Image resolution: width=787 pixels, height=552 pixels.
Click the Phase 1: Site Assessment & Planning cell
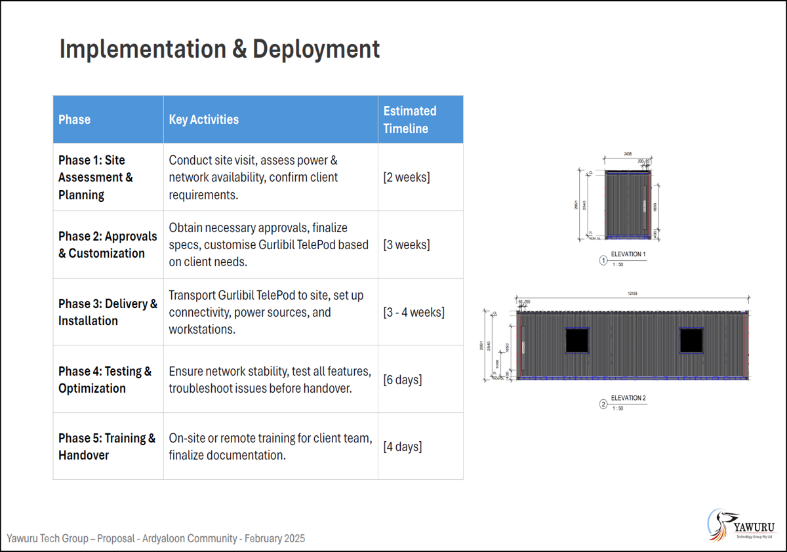pyautogui.click(x=108, y=177)
